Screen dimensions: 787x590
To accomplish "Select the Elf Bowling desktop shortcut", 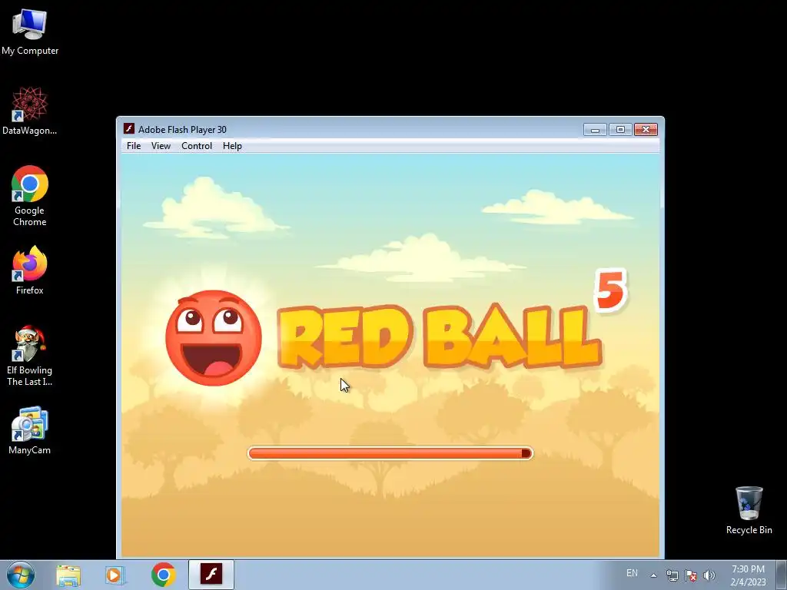I will [x=30, y=356].
